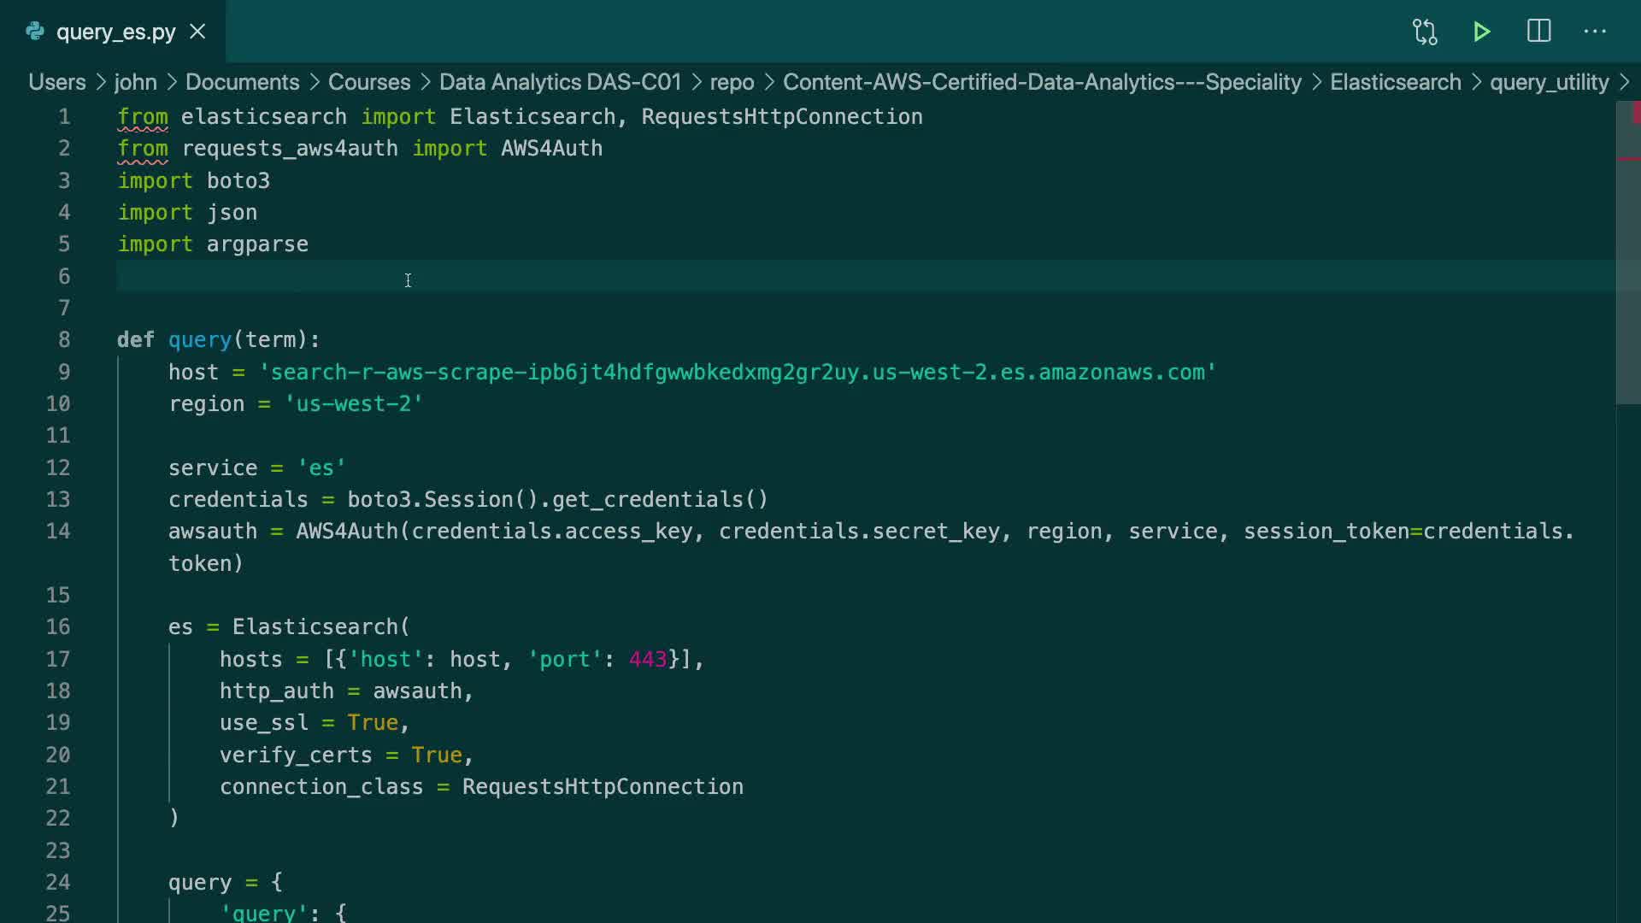Screen dimensions: 1641x923
Task: Expand the chevron after query_utility breadcrumb
Action: [x=1625, y=82]
